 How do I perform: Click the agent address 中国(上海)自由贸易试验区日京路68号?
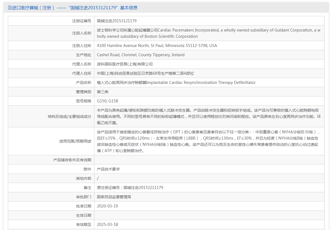tap(145, 73)
